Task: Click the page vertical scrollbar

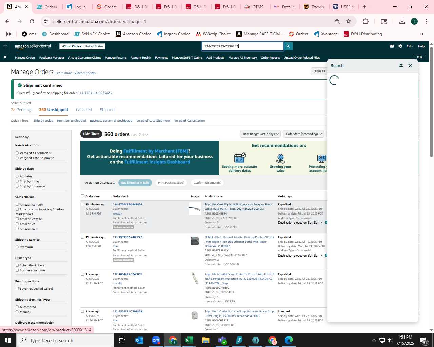Action: point(431,102)
